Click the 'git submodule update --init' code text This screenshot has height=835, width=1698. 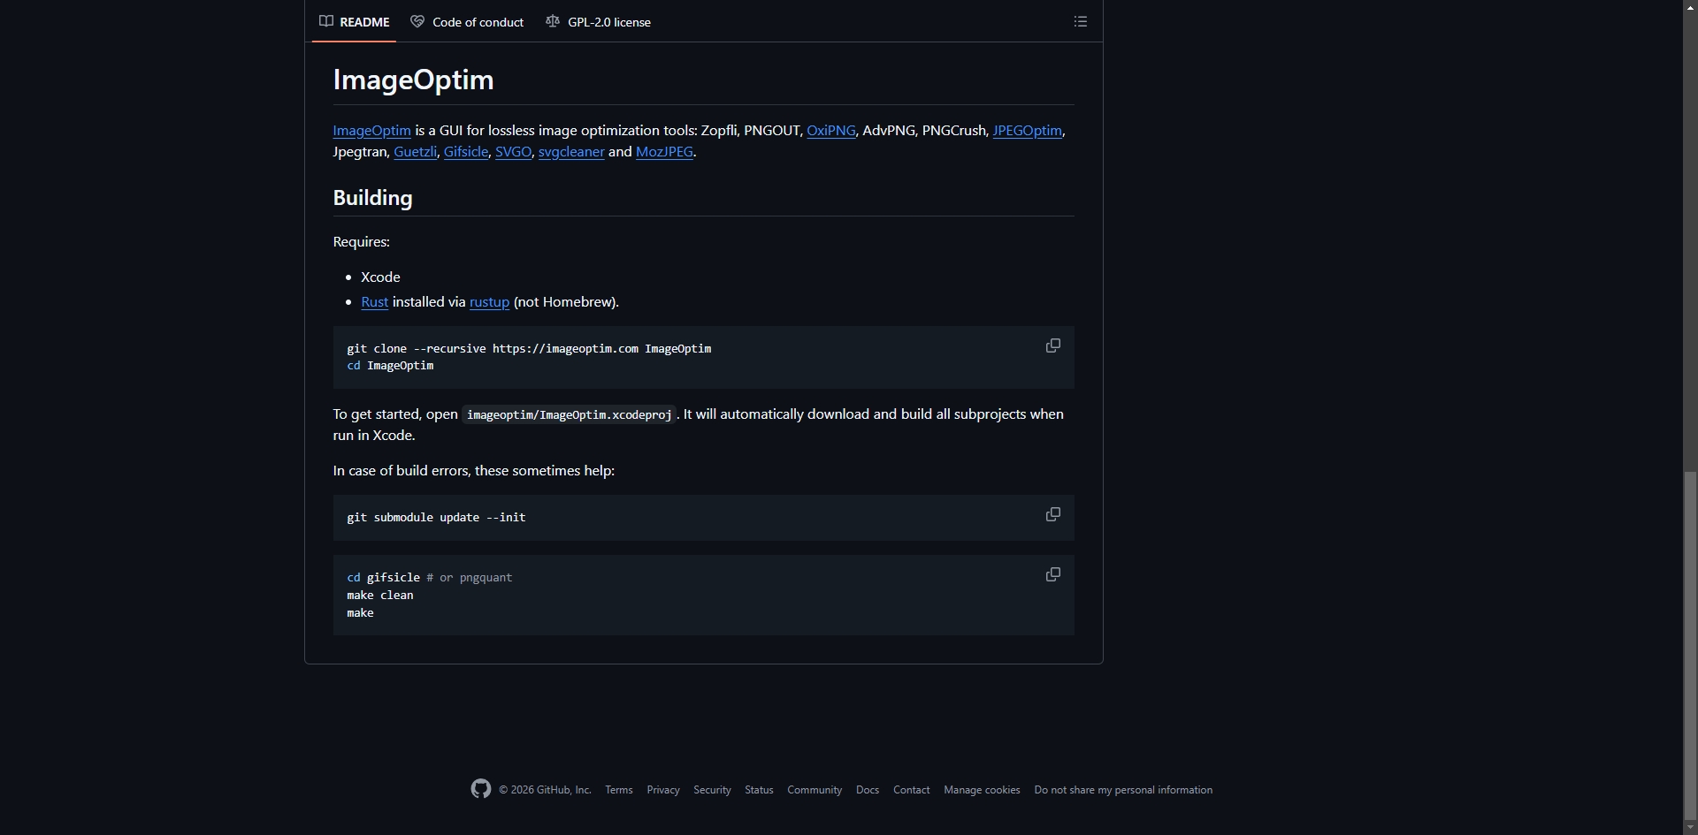click(x=436, y=518)
